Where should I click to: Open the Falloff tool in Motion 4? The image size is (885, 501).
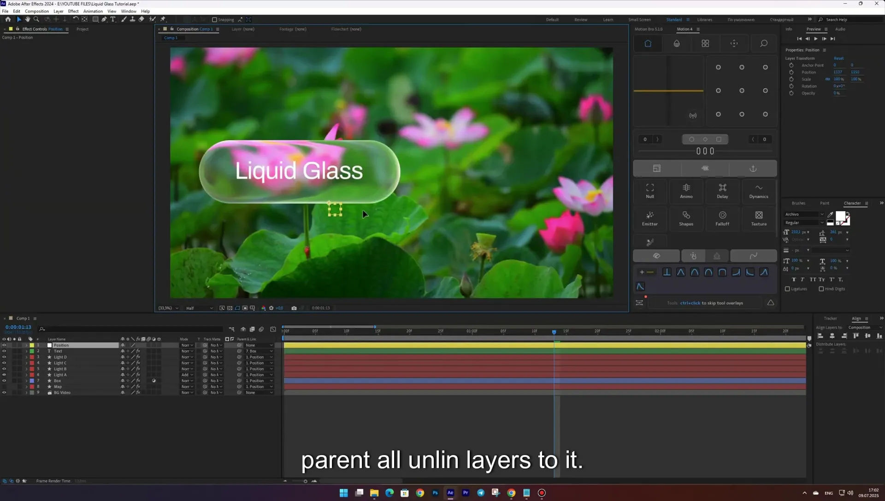coord(722,218)
